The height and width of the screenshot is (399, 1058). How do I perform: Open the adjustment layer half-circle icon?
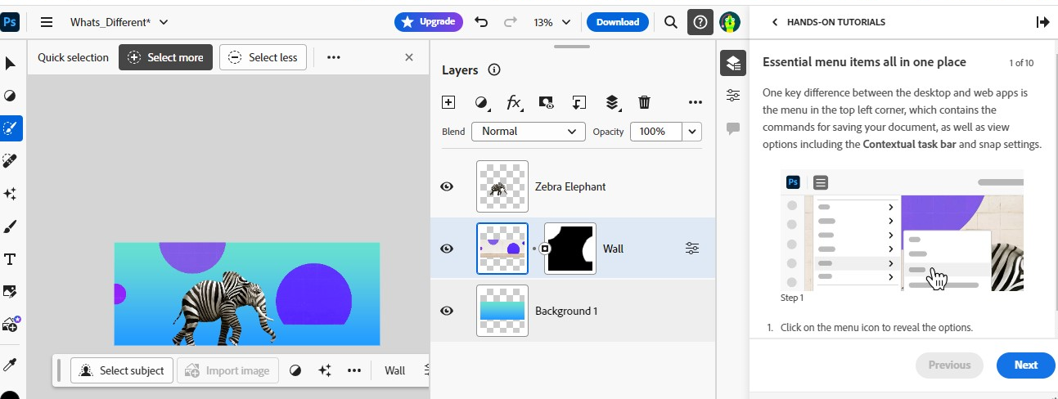(482, 102)
